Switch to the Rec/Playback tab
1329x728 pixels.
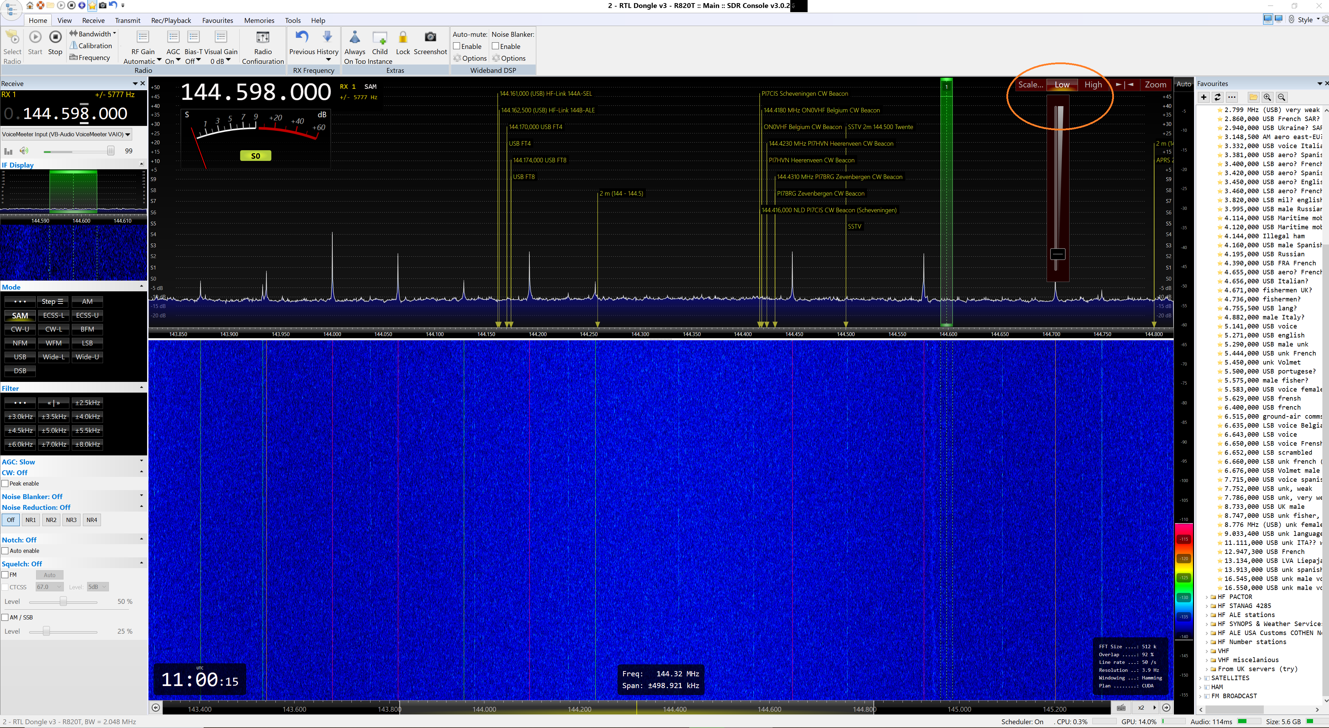[x=171, y=20]
